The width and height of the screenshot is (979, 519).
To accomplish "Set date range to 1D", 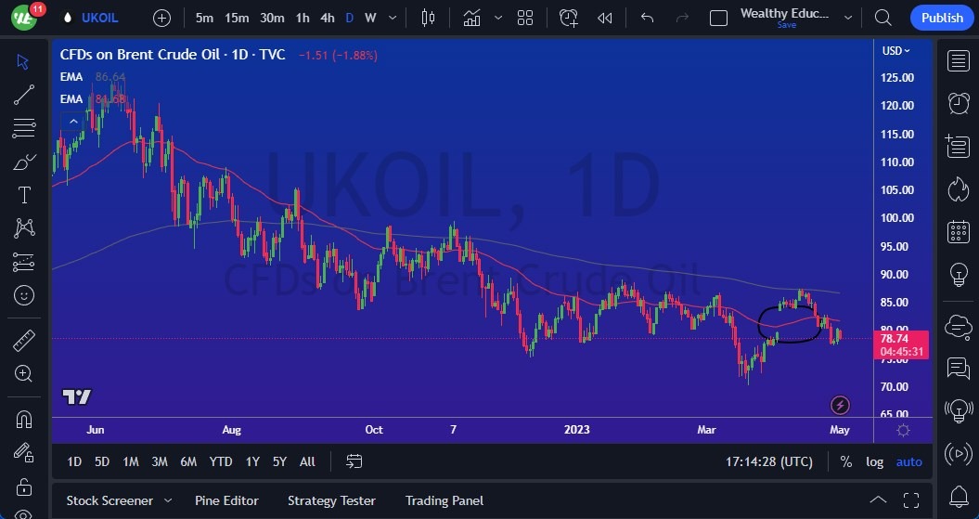I will point(74,461).
